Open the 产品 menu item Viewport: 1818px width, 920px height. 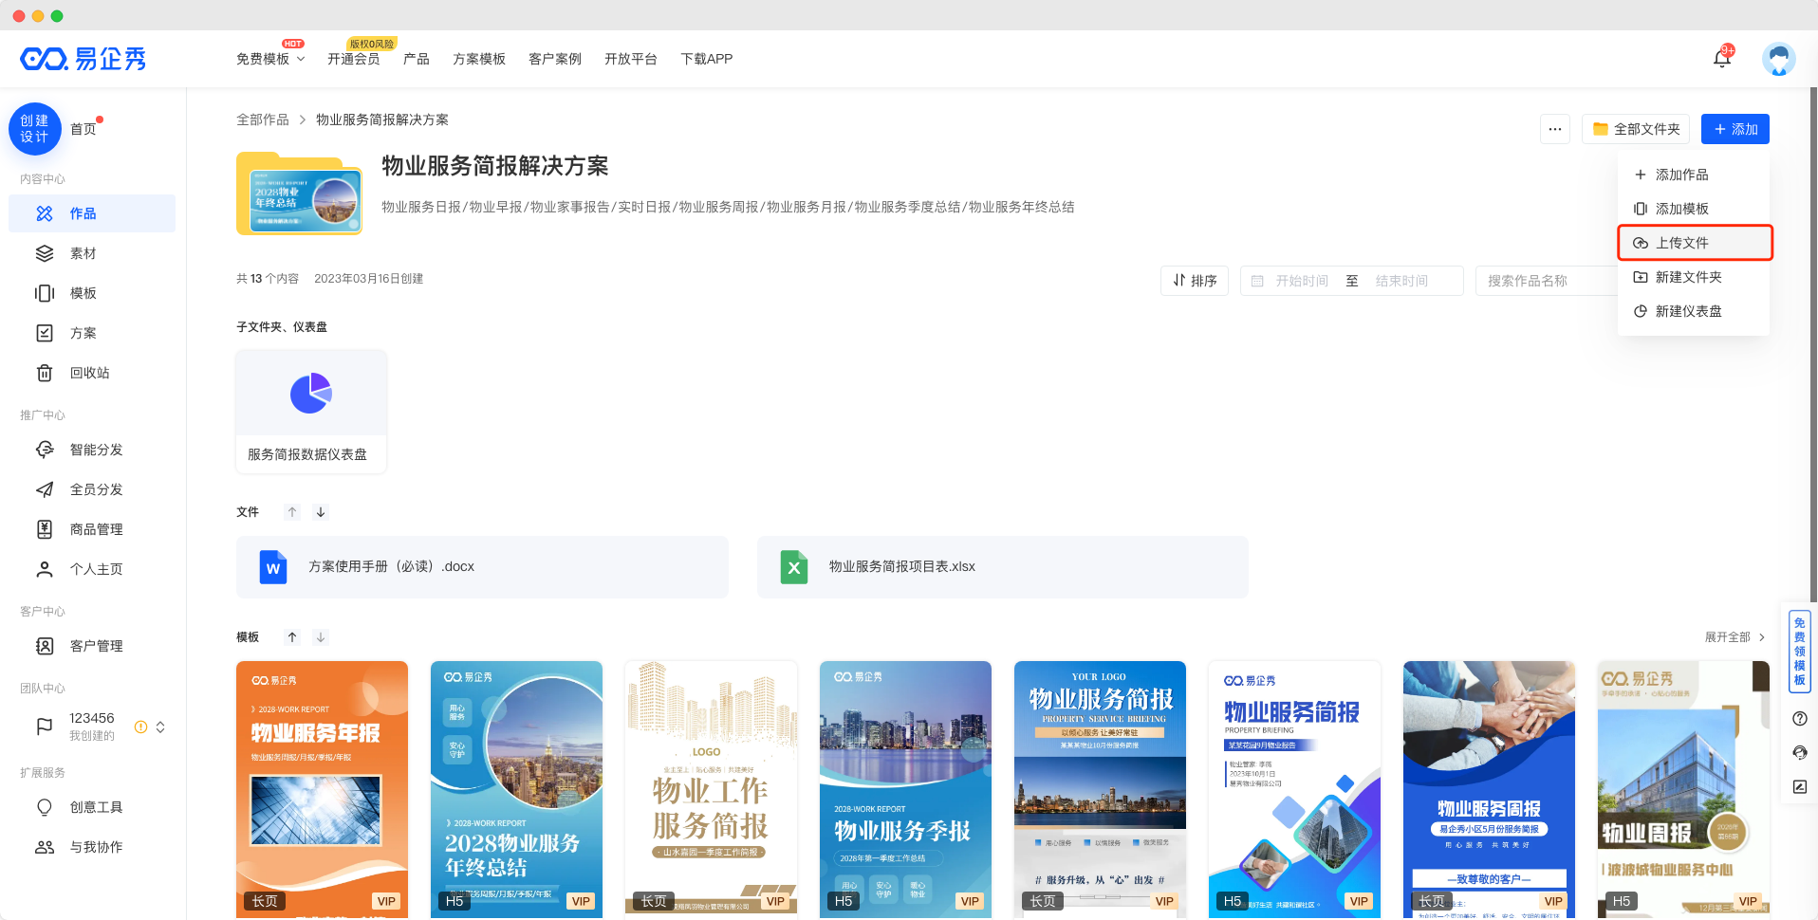click(416, 59)
